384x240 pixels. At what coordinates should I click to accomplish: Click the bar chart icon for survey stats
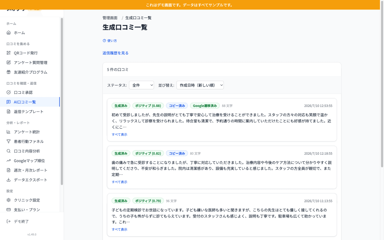(x=9, y=132)
